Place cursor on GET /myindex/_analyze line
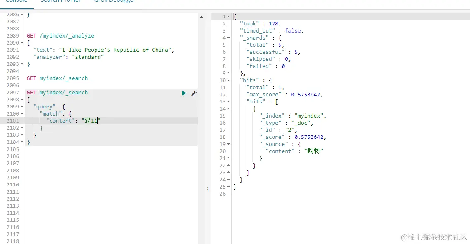This screenshot has height=244, width=470. click(60, 35)
